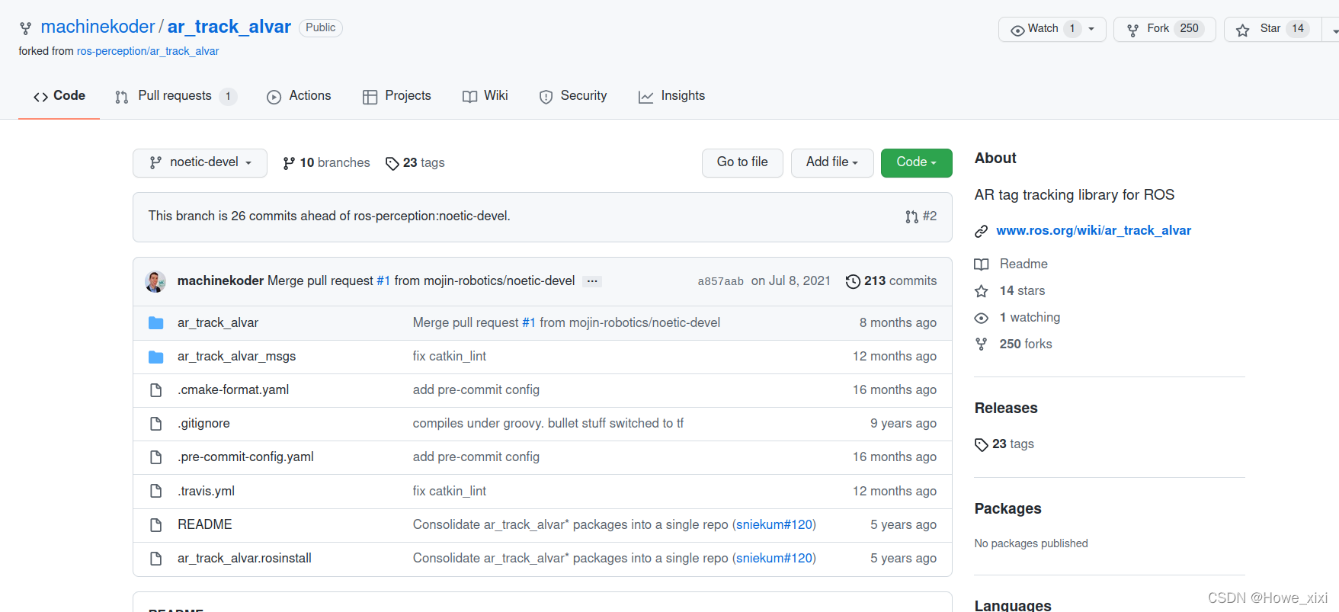Open the Pull requests tab
Screen dimensions: 1339x612
176,96
